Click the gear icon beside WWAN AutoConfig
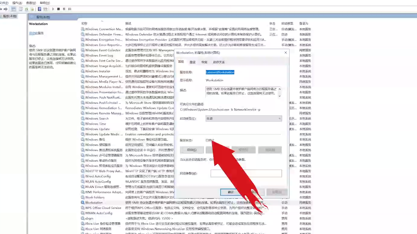The width and height of the screenshot is (417, 234). (x=82, y=213)
